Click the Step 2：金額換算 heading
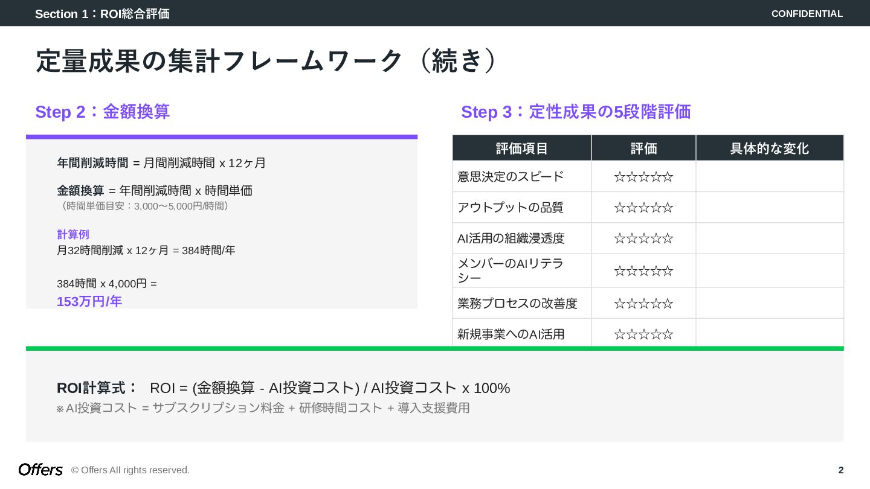 [103, 112]
